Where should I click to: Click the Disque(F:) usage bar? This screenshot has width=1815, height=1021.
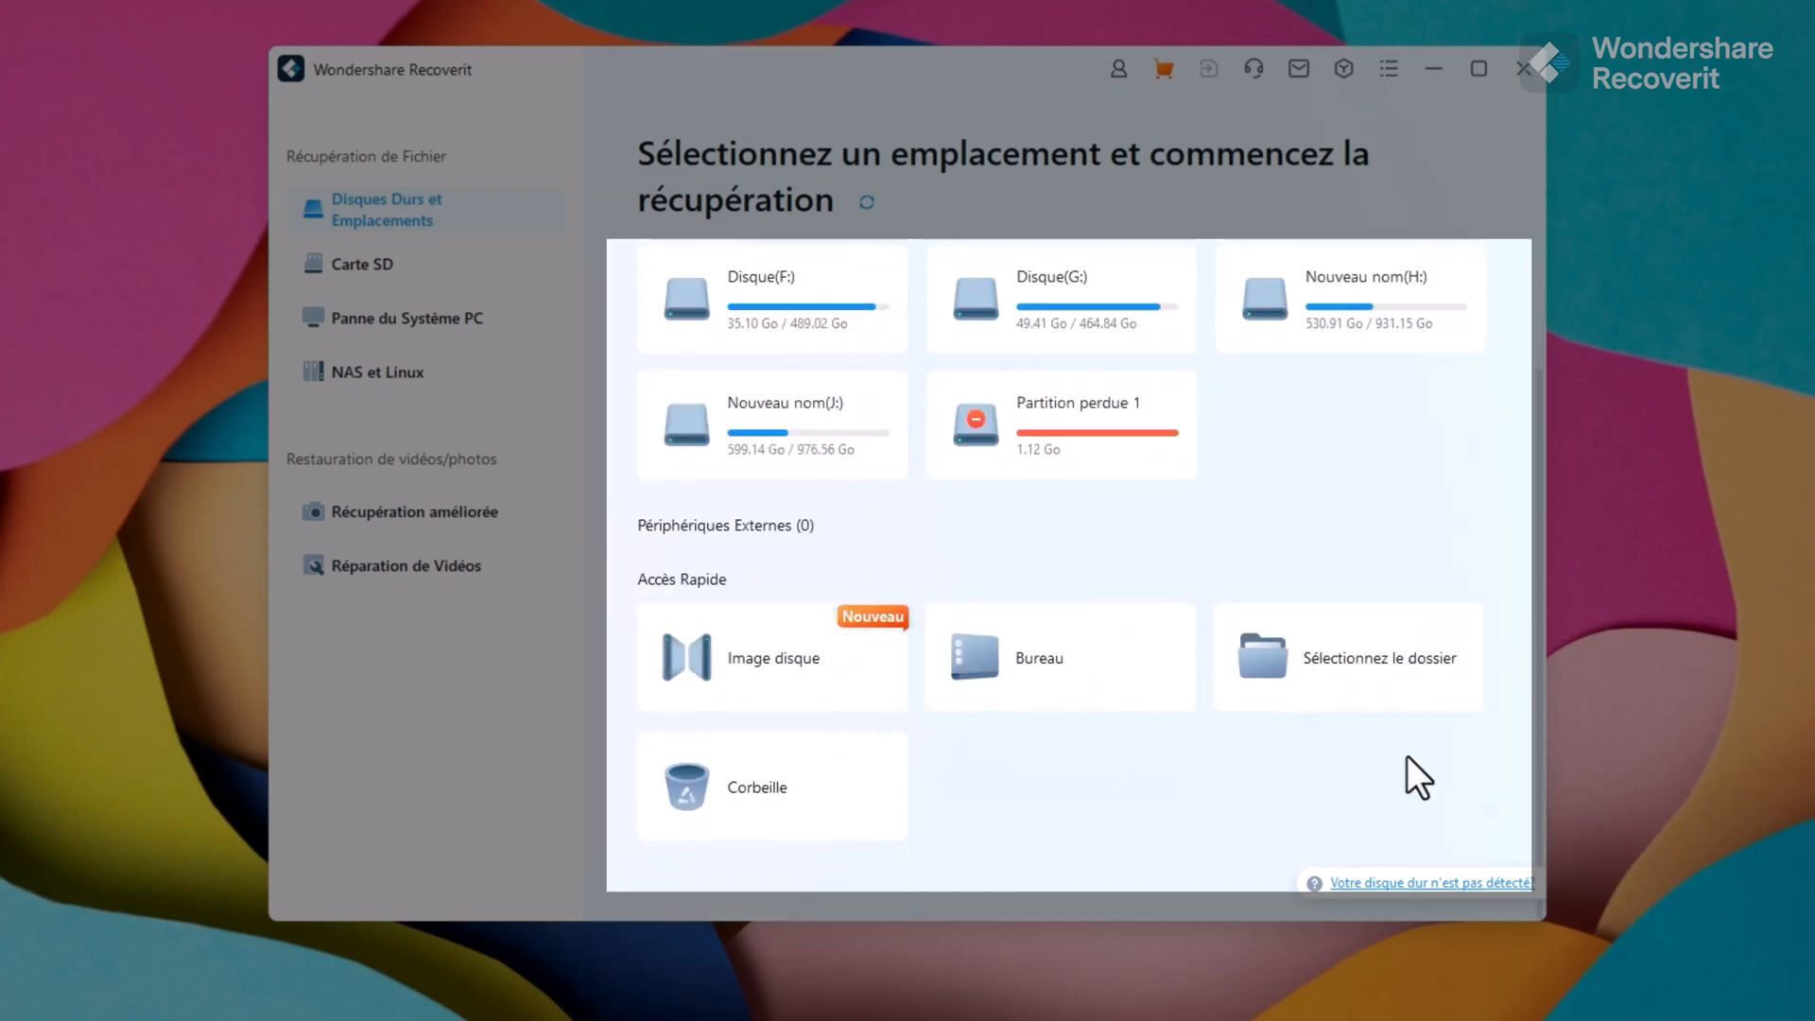[808, 306]
